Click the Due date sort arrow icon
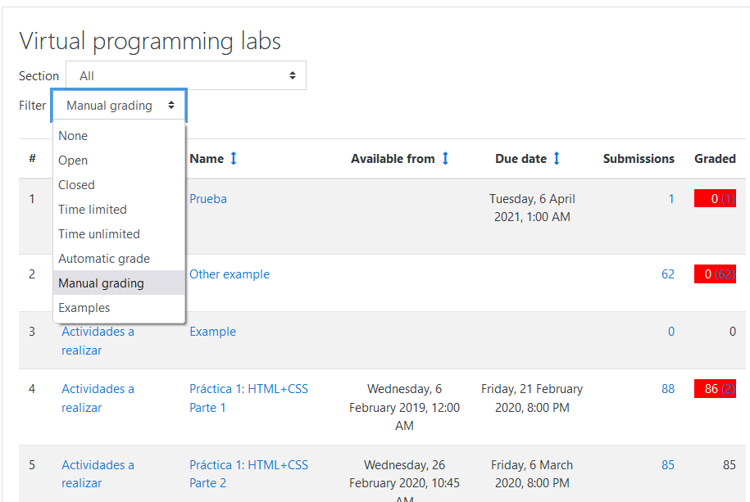 pyautogui.click(x=557, y=159)
